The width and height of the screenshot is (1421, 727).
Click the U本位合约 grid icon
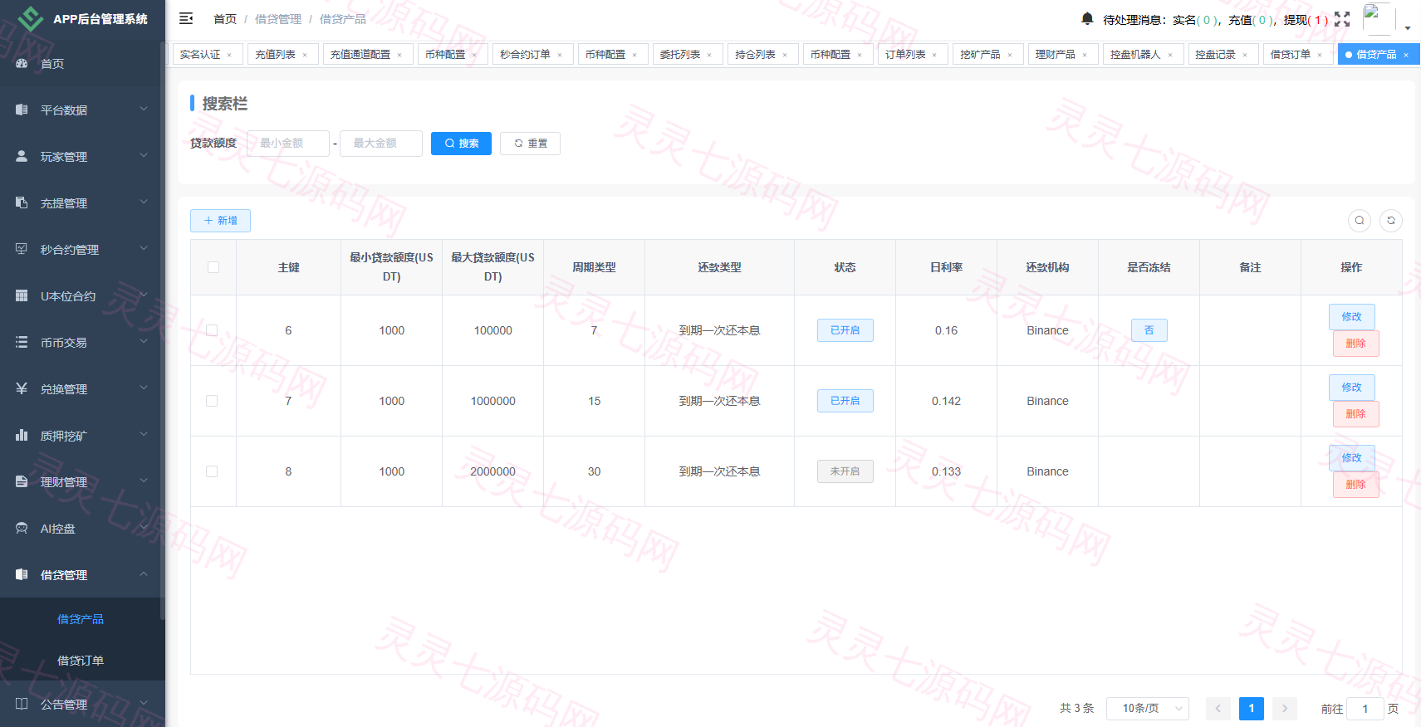[x=22, y=295]
